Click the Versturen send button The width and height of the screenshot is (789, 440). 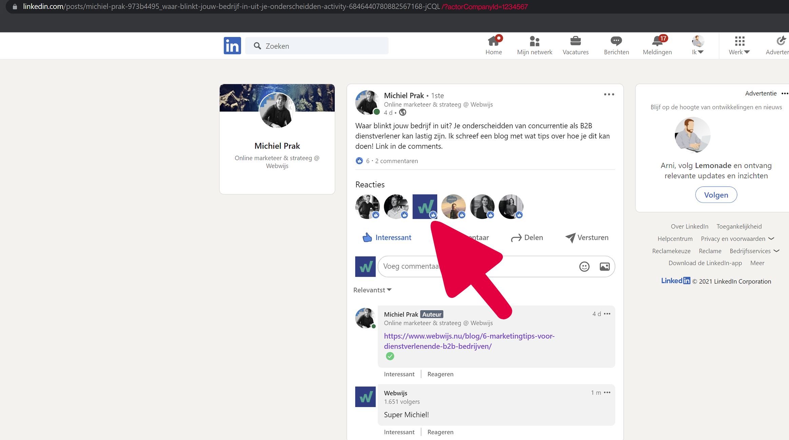coord(587,237)
